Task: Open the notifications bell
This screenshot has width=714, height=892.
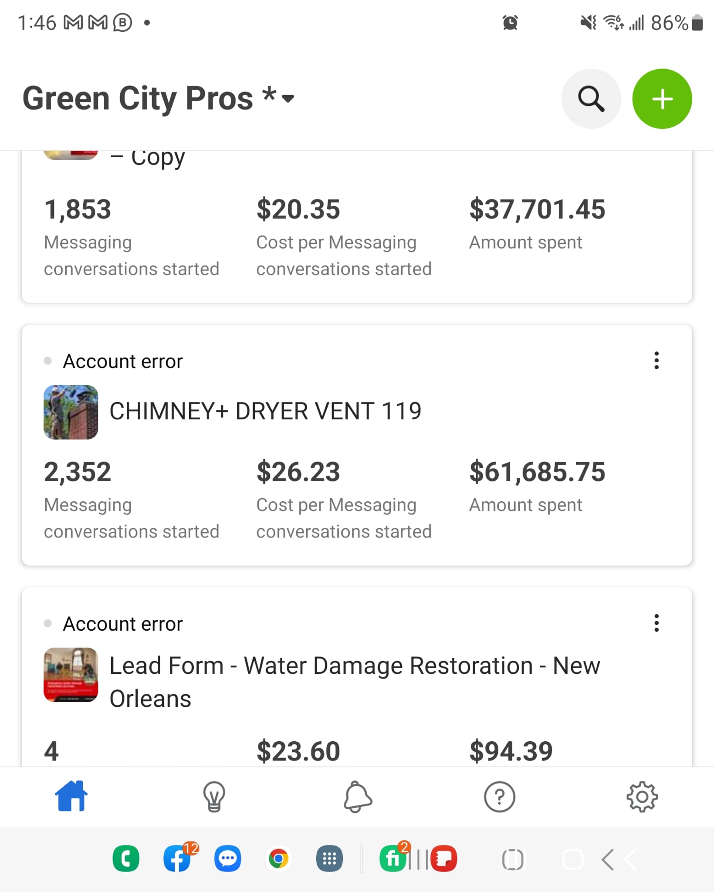Action: click(357, 797)
